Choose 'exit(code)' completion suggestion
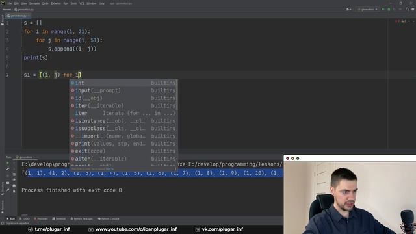 tap(123, 151)
